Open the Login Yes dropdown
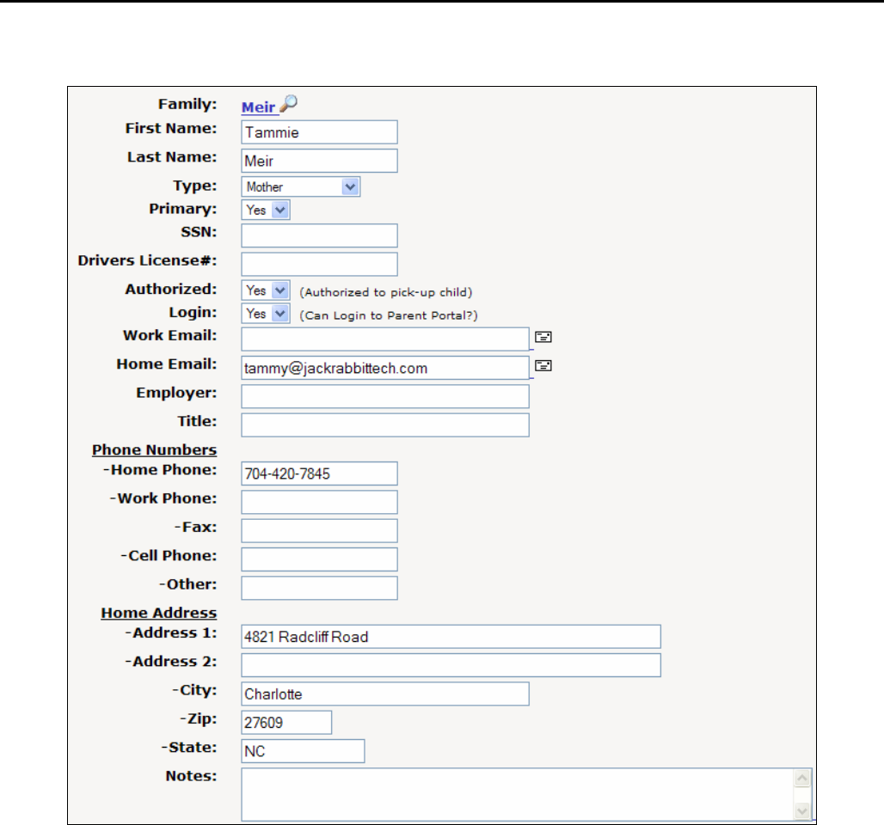This screenshot has width=884, height=825. tap(266, 314)
